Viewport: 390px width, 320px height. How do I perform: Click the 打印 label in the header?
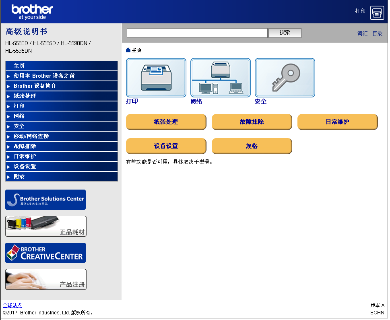(x=360, y=11)
